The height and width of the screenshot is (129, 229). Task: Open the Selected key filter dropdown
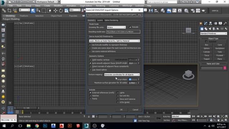click(x=181, y=116)
